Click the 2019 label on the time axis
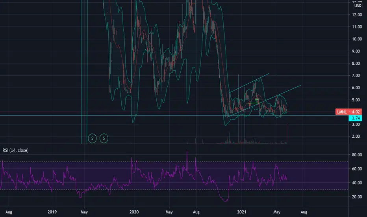 52,212
